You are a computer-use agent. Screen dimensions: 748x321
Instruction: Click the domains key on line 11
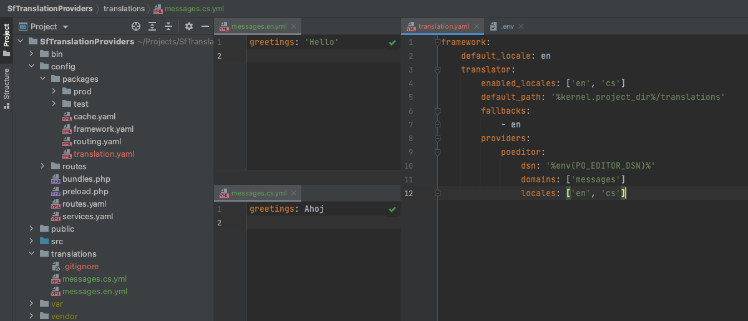tap(539, 180)
